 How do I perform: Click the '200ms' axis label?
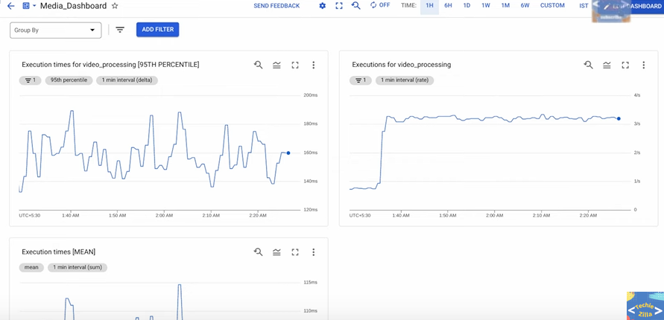pyautogui.click(x=311, y=95)
